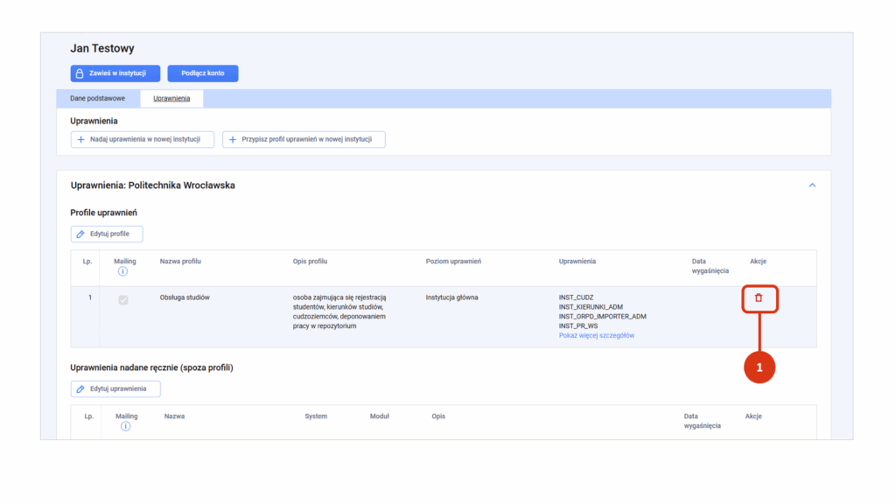
Task: Click INST_KIERUNKI_ADM permission text
Action: click(591, 307)
